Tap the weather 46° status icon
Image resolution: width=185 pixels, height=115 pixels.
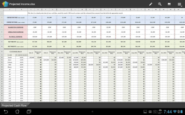(160, 112)
